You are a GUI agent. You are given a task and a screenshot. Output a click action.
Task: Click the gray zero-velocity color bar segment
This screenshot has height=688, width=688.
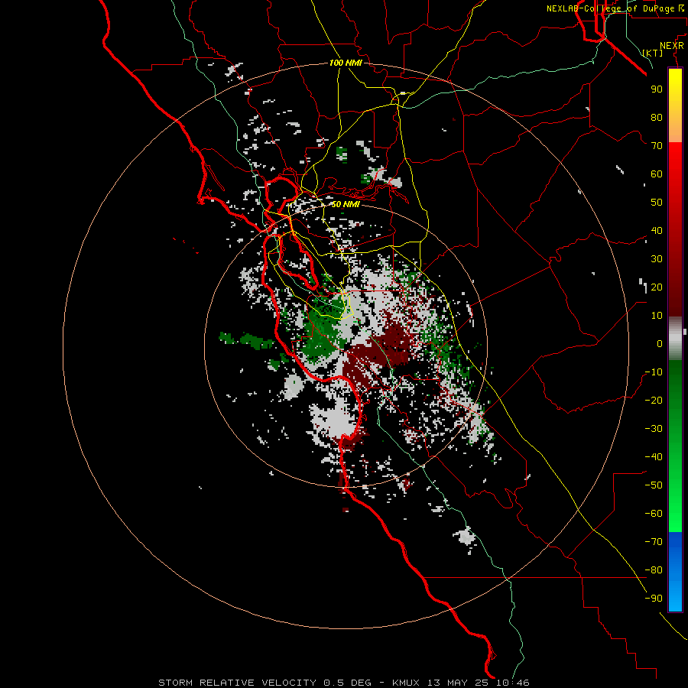tap(675, 339)
